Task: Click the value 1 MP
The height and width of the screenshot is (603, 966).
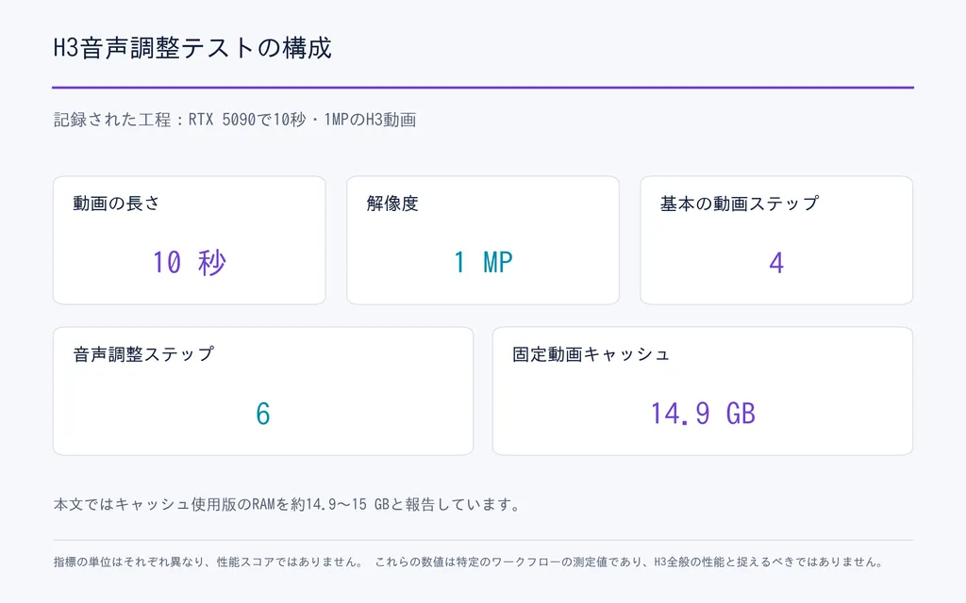Action: 483,263
